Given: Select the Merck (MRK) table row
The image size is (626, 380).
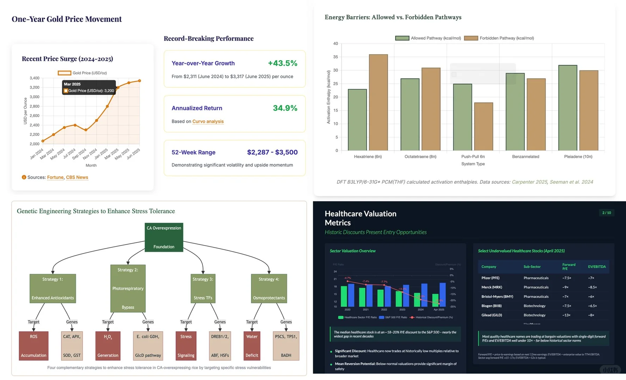Looking at the screenshot, I should coord(544,287).
